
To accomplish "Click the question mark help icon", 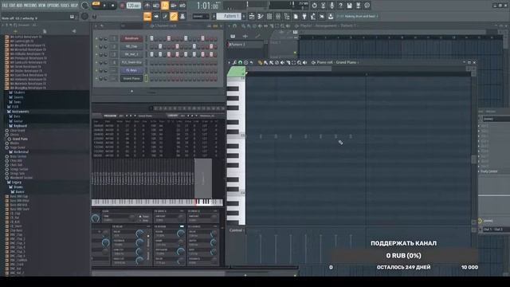I will coord(340,6).
